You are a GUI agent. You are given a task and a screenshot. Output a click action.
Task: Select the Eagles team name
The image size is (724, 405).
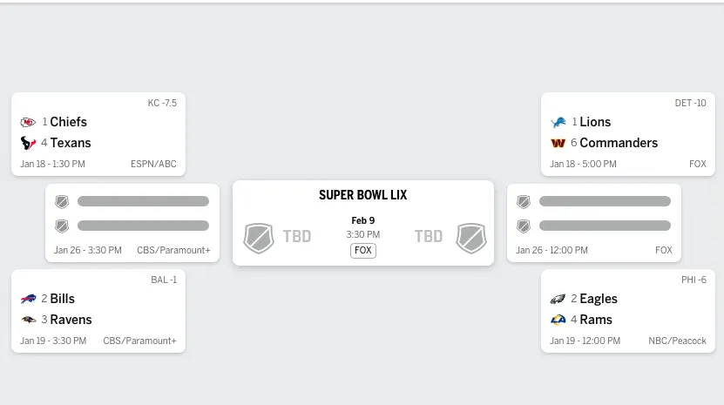(x=599, y=299)
